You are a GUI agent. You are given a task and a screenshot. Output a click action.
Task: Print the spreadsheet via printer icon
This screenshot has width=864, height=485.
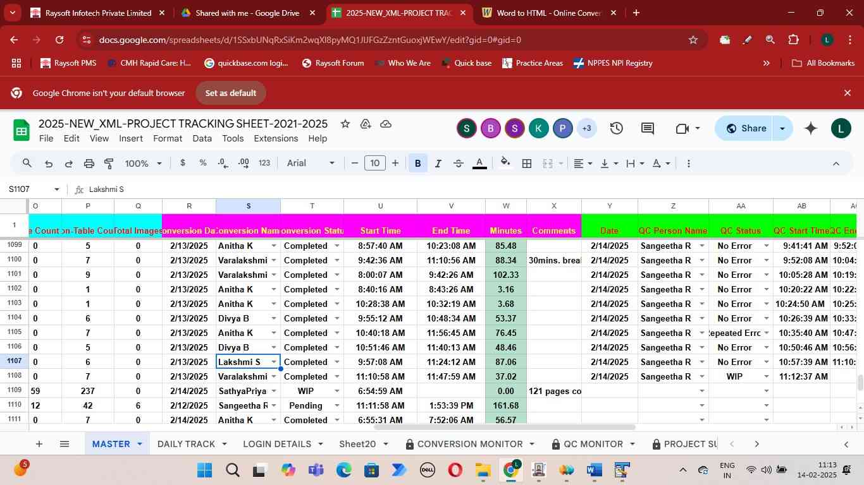[x=89, y=164]
